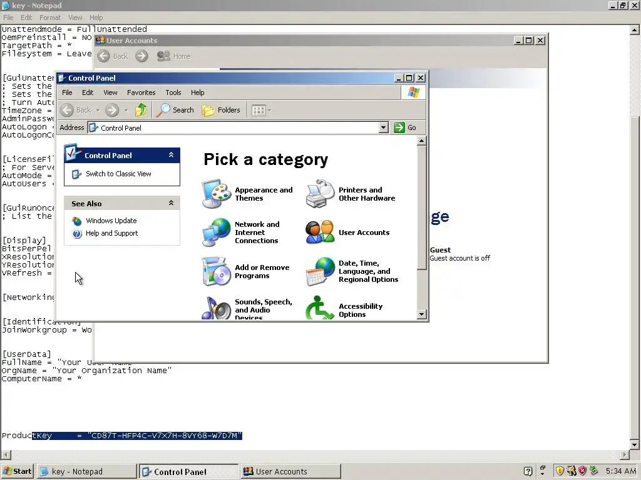Click the Switch to Classic View link
The image size is (641, 480).
(118, 174)
